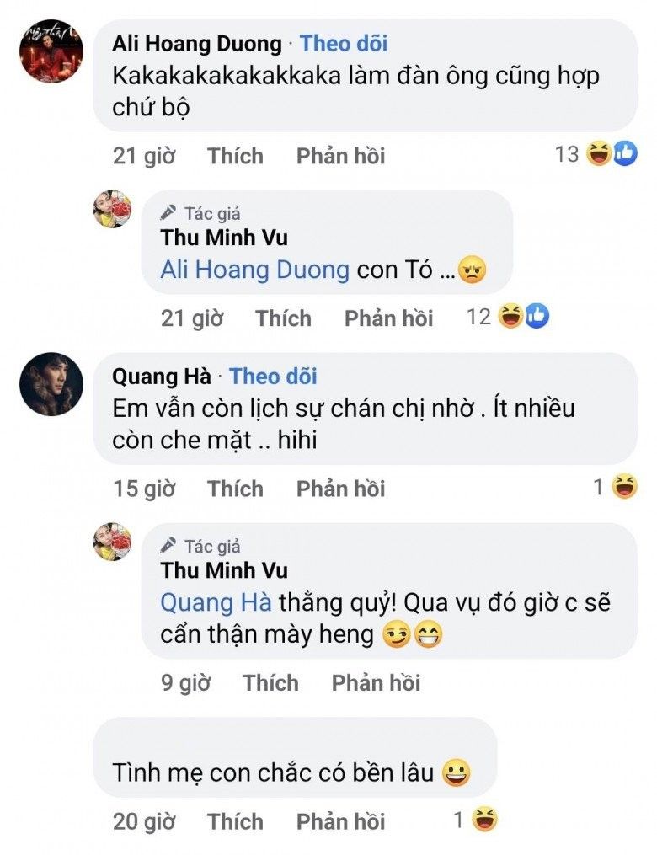Follow Quang Hà via Theo dõi
This screenshot has height=855, width=657.
click(x=273, y=377)
